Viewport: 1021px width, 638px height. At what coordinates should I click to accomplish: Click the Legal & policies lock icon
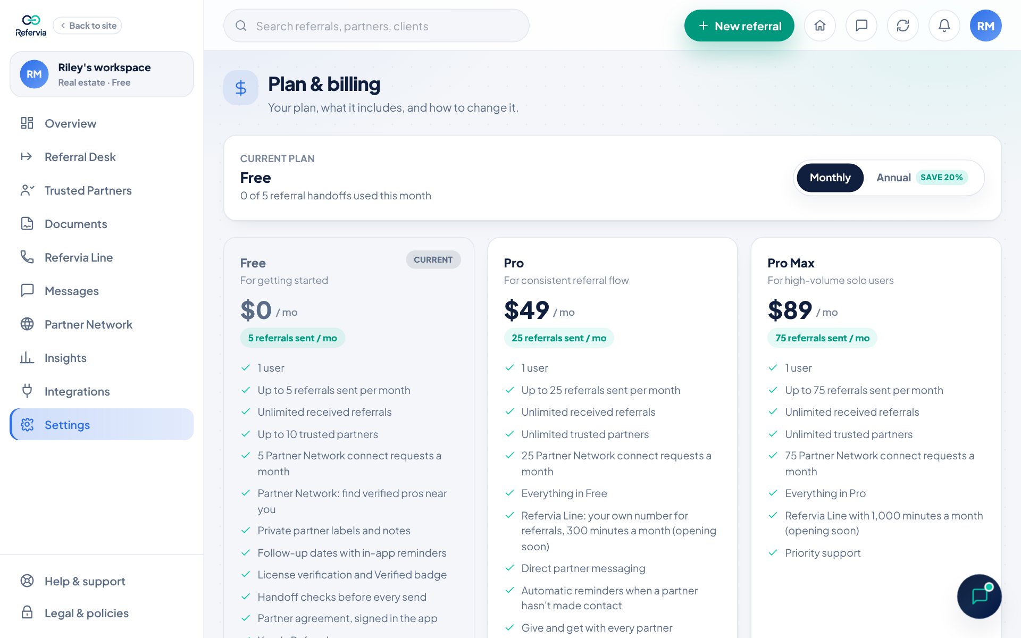(27, 612)
